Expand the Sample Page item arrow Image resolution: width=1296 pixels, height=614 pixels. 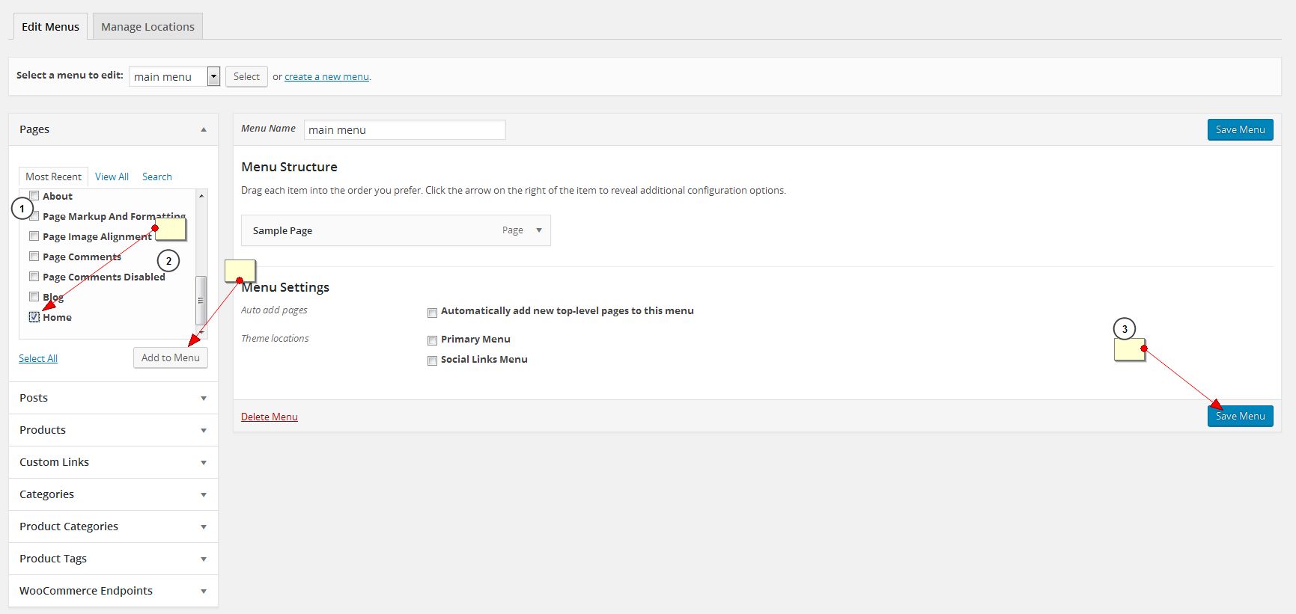click(x=538, y=230)
